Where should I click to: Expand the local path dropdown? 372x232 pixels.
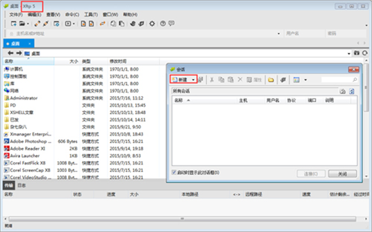pos(349,53)
